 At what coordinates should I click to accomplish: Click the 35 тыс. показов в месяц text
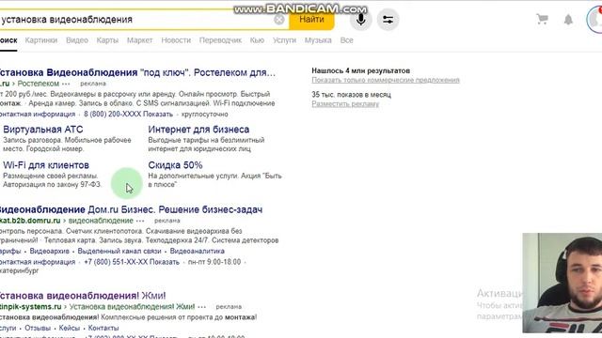[351, 94]
